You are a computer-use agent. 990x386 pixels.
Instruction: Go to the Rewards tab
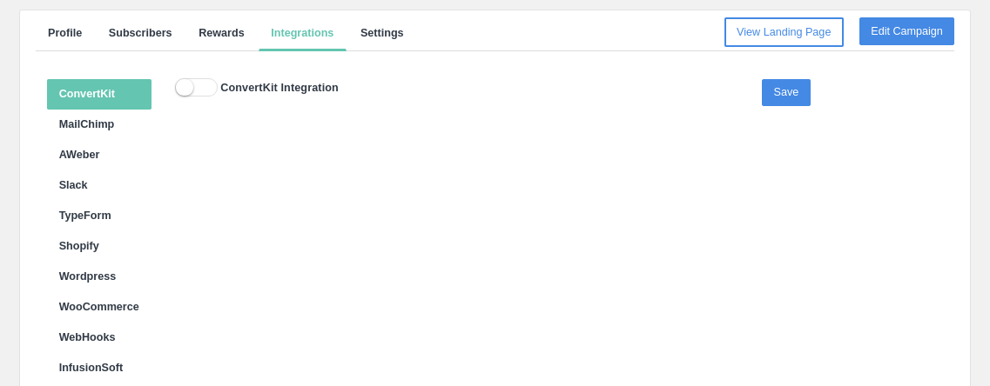(x=222, y=33)
